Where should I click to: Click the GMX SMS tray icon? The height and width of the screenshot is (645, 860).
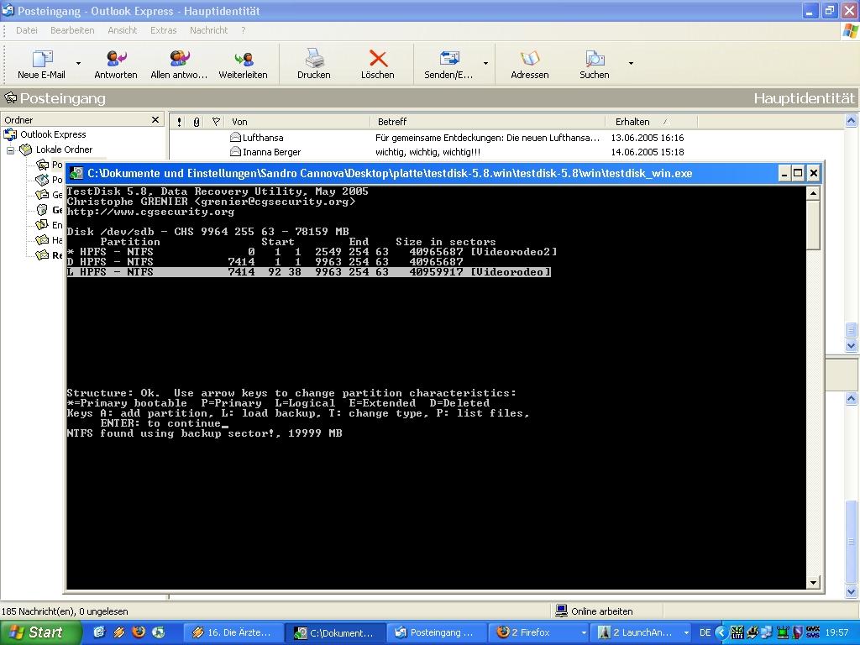click(813, 632)
